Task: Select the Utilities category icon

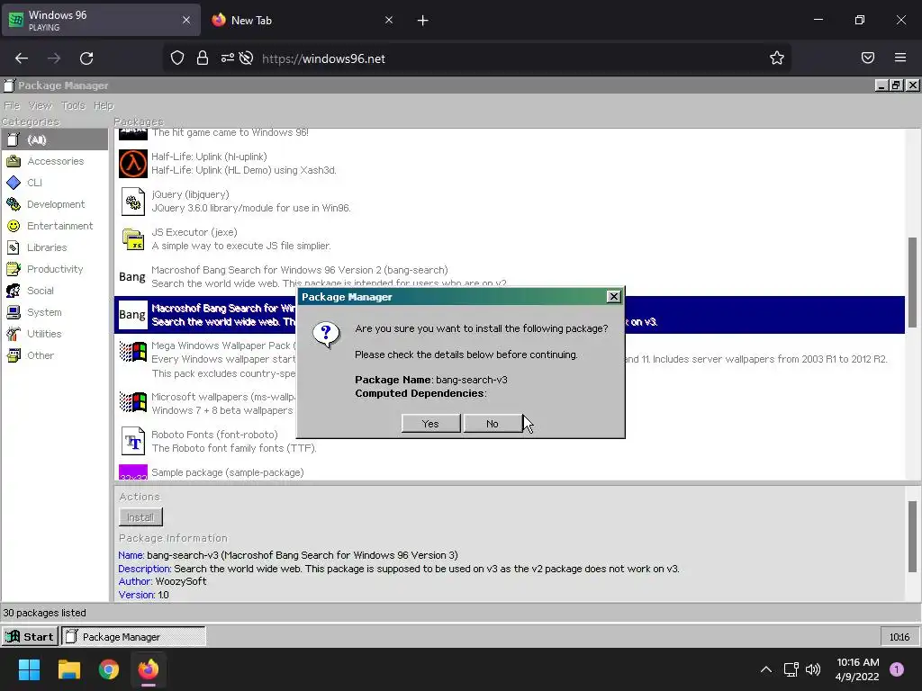Action: 13,334
